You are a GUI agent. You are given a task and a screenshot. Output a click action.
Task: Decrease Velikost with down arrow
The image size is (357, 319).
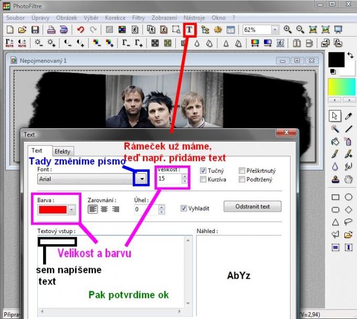coord(185,181)
